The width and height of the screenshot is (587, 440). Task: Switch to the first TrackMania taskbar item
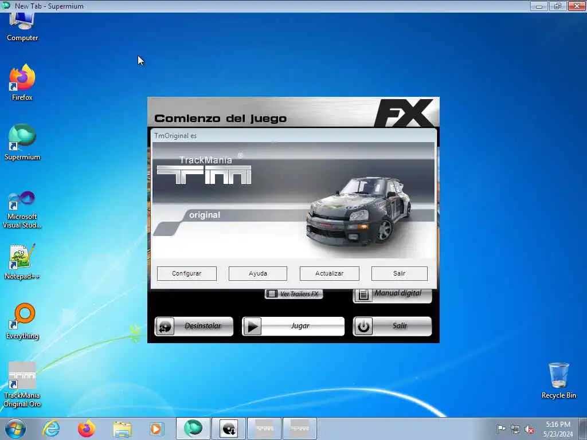click(x=264, y=429)
